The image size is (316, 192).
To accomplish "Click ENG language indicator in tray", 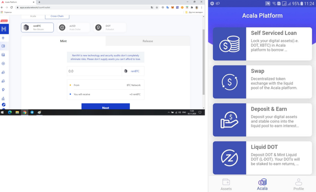I will coord(184,113).
